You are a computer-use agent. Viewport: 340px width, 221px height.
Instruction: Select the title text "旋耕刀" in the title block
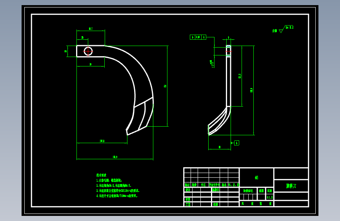click(291, 186)
